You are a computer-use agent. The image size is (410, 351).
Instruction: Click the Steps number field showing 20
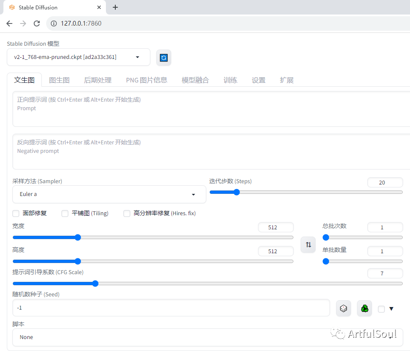[385, 182]
